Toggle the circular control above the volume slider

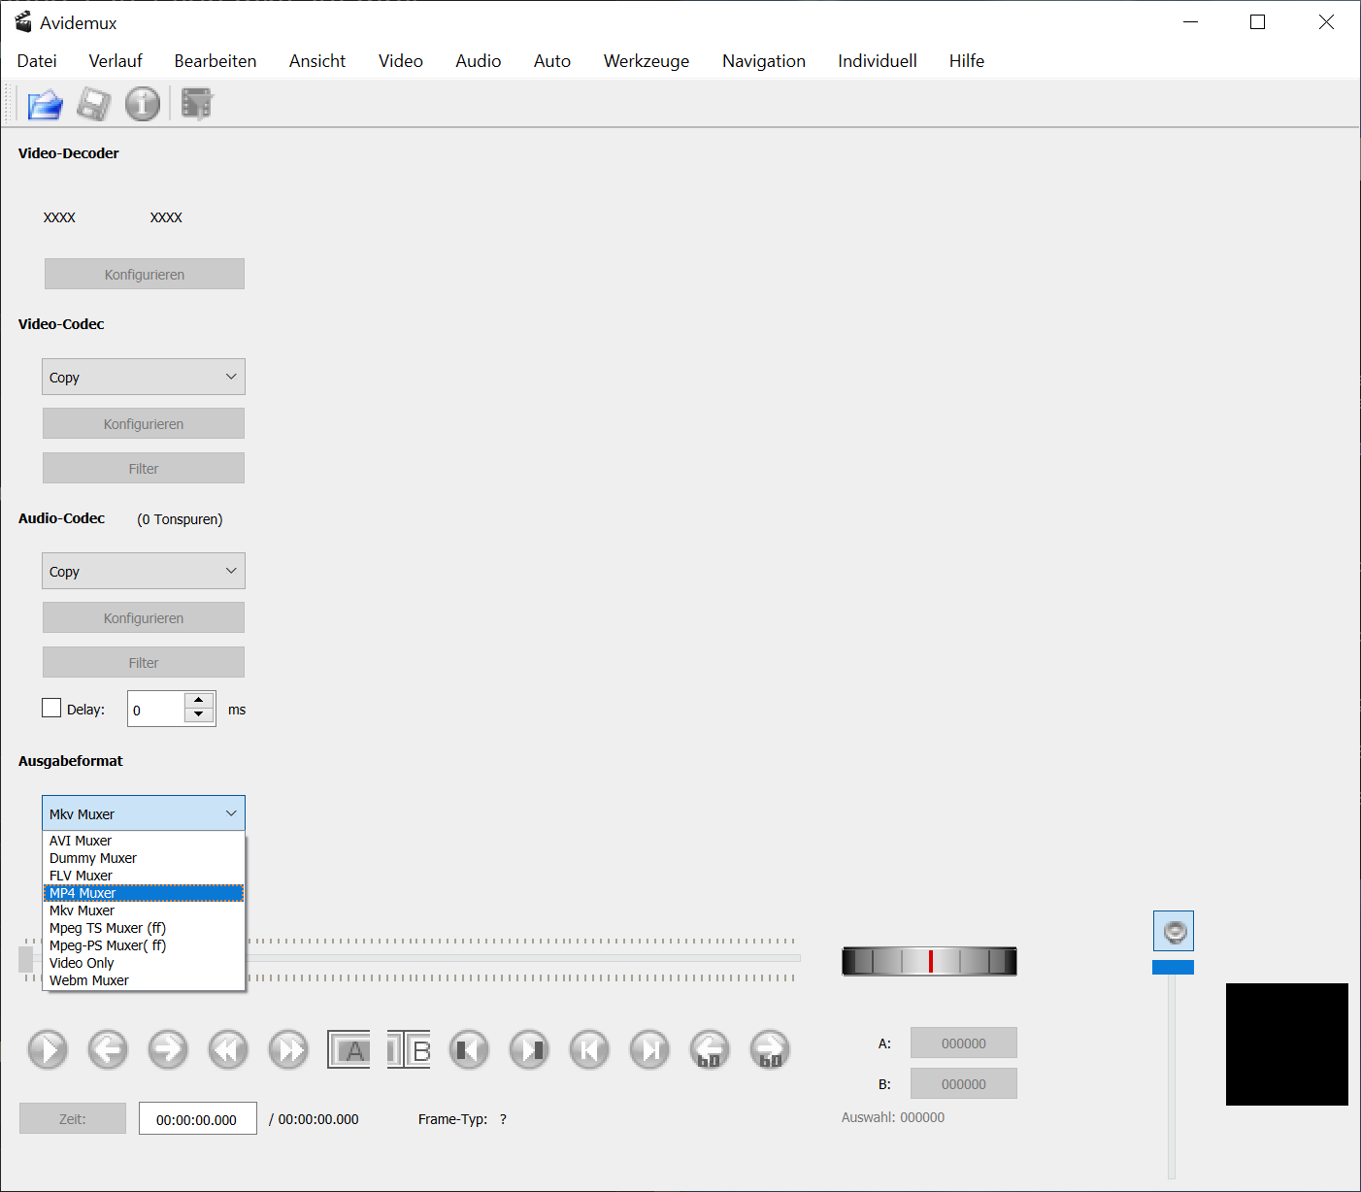click(1173, 930)
